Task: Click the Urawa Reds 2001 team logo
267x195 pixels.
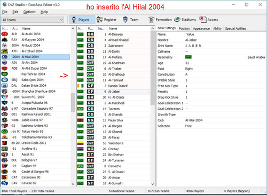Action: [5, 143]
